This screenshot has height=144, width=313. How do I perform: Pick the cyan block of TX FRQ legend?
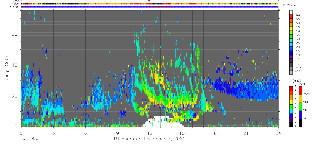291,111
